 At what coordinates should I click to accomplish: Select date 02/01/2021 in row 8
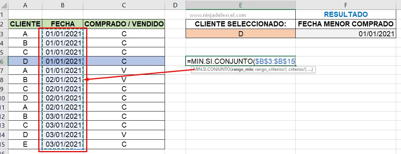pos(63,80)
